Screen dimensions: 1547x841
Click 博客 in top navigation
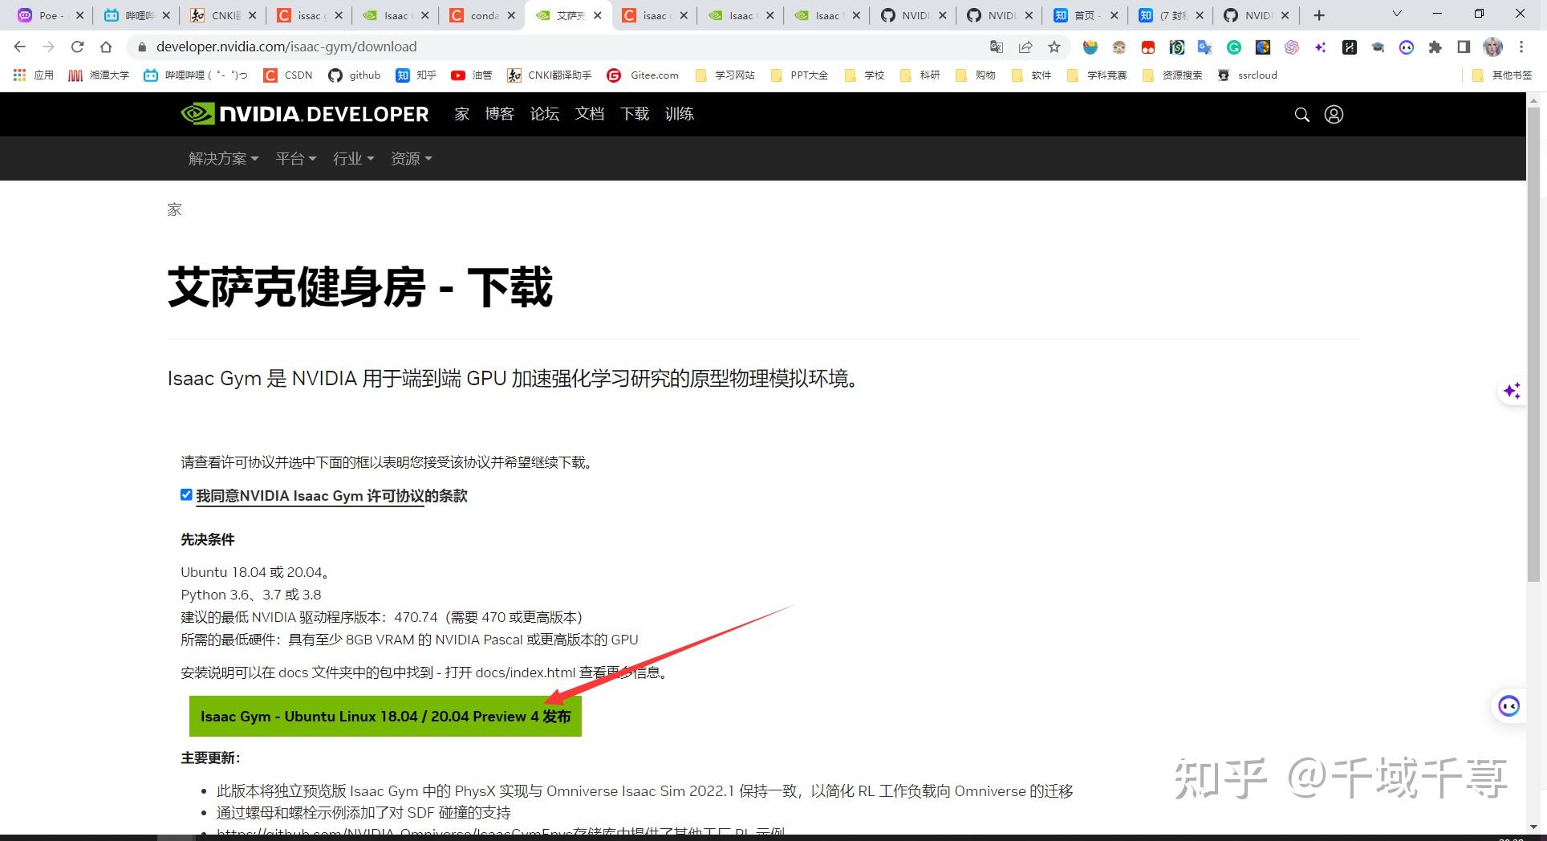[x=499, y=114]
